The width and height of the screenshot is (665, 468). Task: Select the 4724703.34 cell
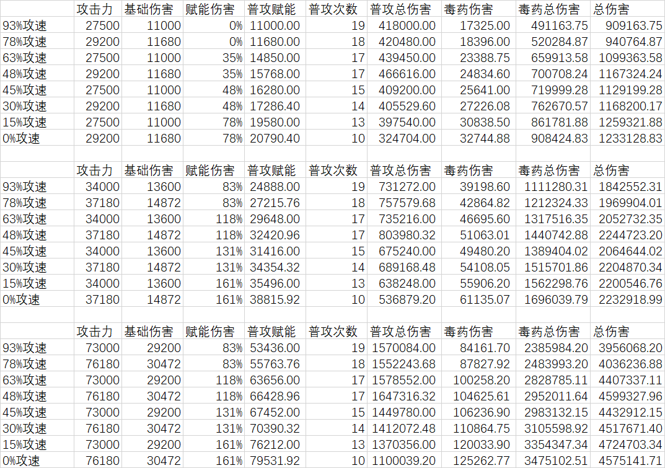[627, 444]
